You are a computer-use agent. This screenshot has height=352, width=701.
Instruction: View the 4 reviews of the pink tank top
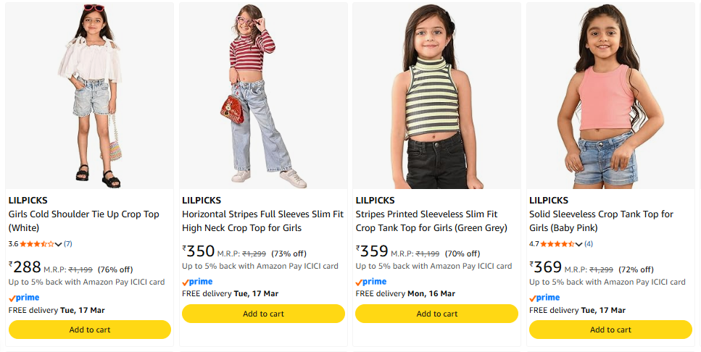tap(589, 244)
